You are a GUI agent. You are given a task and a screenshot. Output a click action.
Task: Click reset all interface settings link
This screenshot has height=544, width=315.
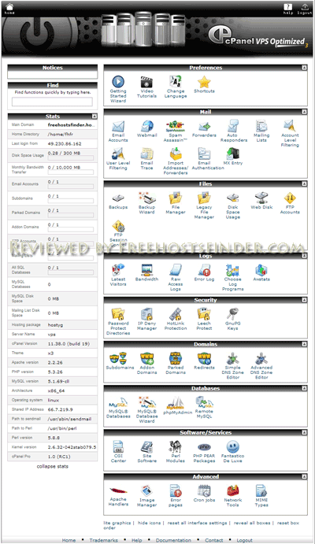[197, 523]
